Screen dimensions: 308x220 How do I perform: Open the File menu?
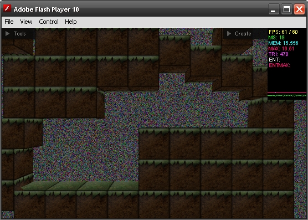[x=9, y=22]
